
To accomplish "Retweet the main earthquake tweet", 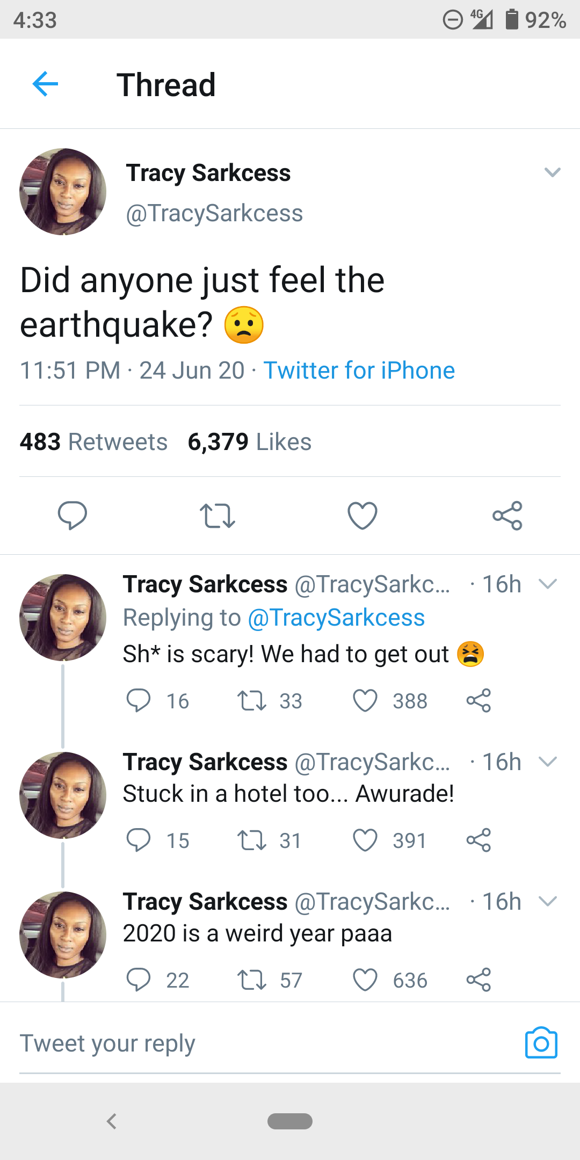I will [217, 516].
